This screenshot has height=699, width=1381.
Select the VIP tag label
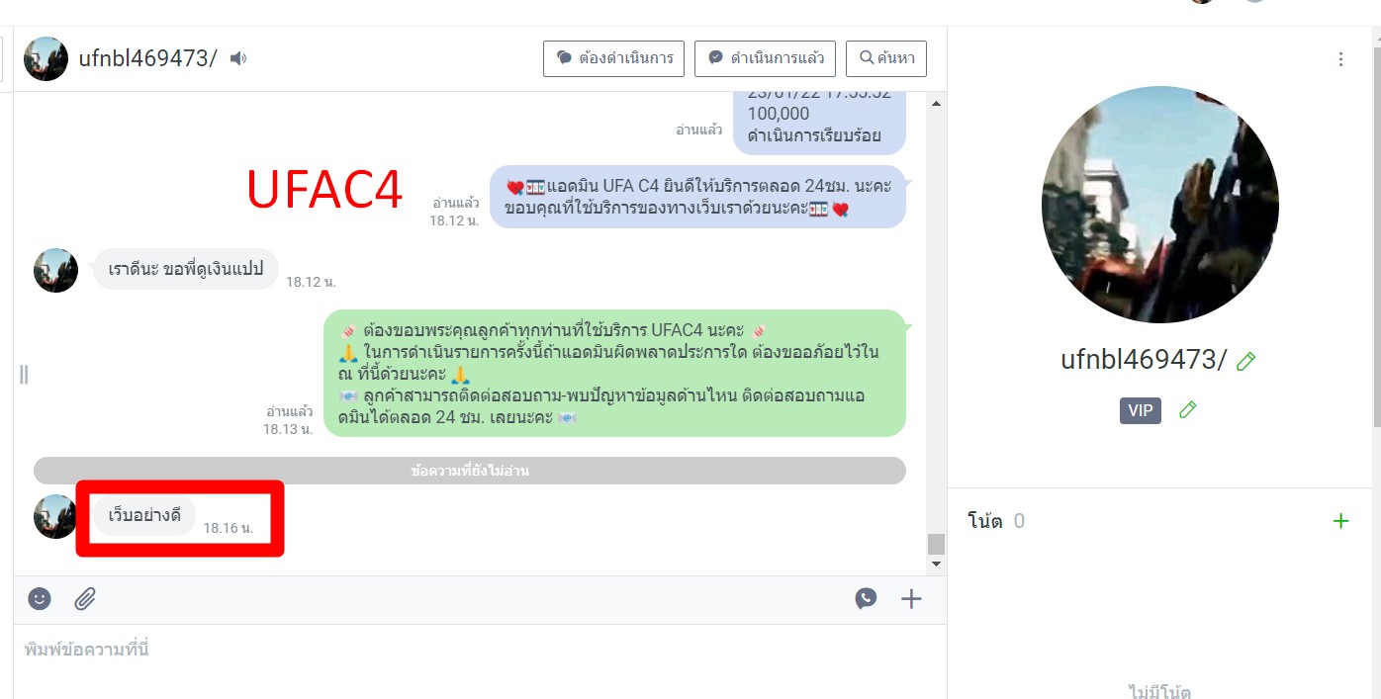click(x=1140, y=410)
